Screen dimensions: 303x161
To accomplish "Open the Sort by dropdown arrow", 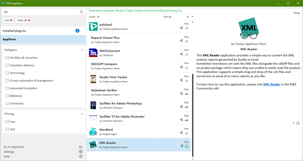I will click(192, 17).
